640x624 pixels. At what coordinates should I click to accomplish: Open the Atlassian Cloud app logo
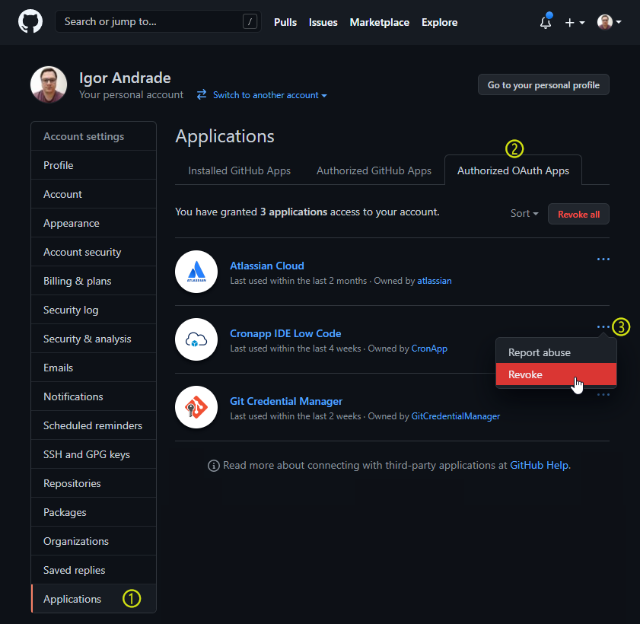196,272
